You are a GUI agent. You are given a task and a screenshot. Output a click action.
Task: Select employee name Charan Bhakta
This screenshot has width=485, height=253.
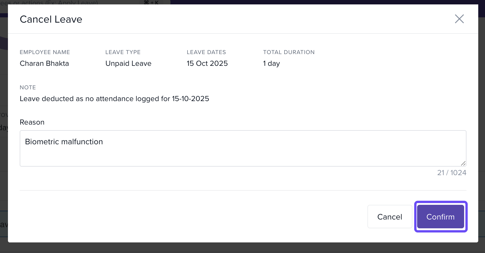click(44, 63)
